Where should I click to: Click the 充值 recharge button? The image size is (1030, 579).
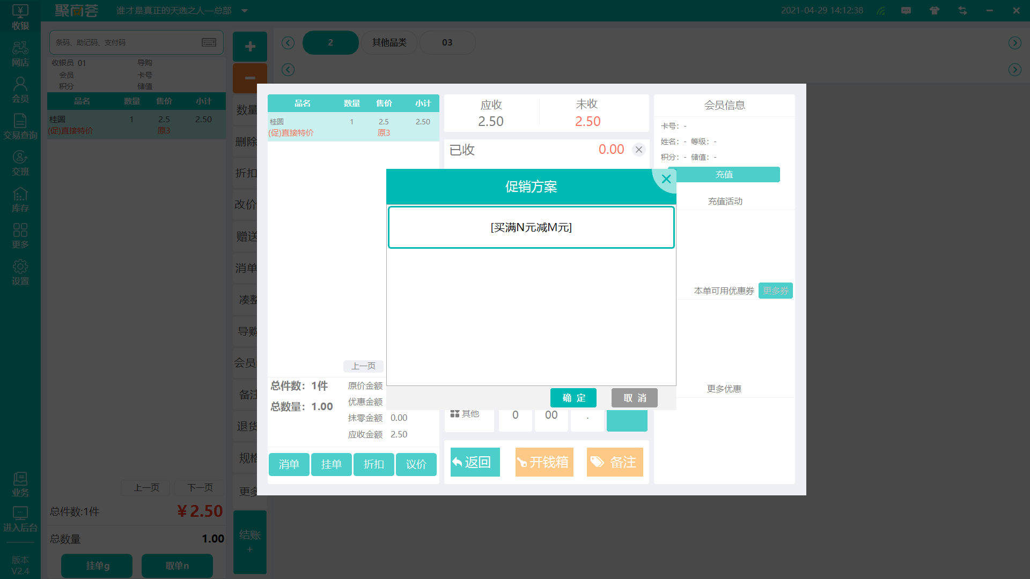point(724,174)
